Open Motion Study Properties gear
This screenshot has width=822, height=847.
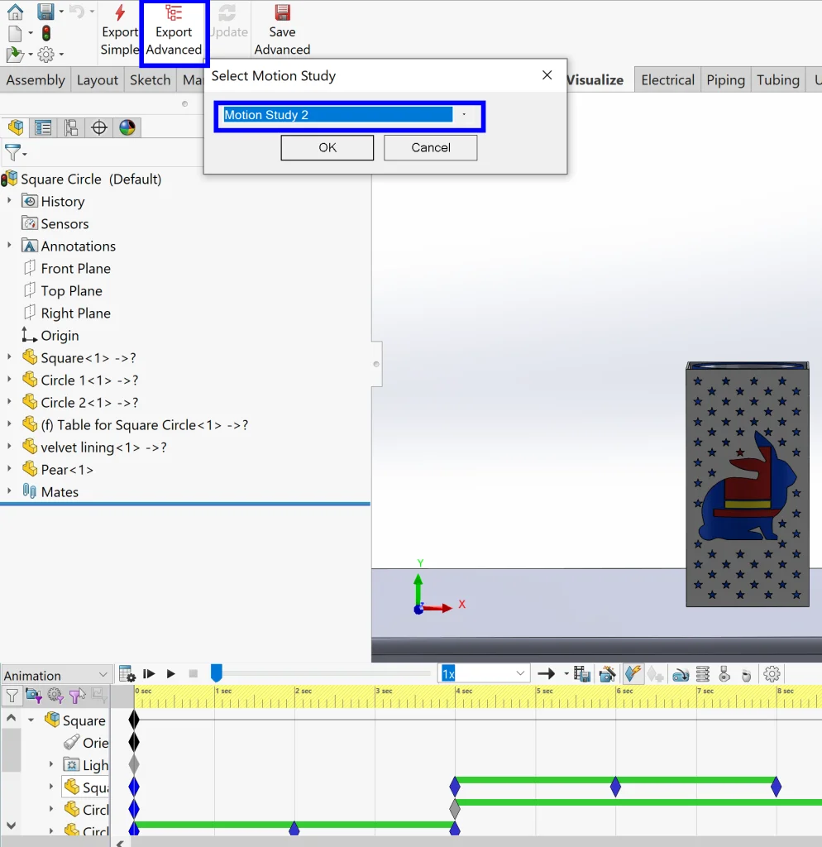[772, 674]
